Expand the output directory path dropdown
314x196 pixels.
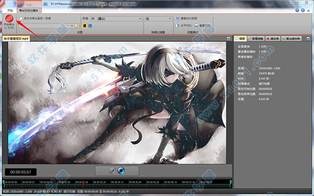[72, 26]
